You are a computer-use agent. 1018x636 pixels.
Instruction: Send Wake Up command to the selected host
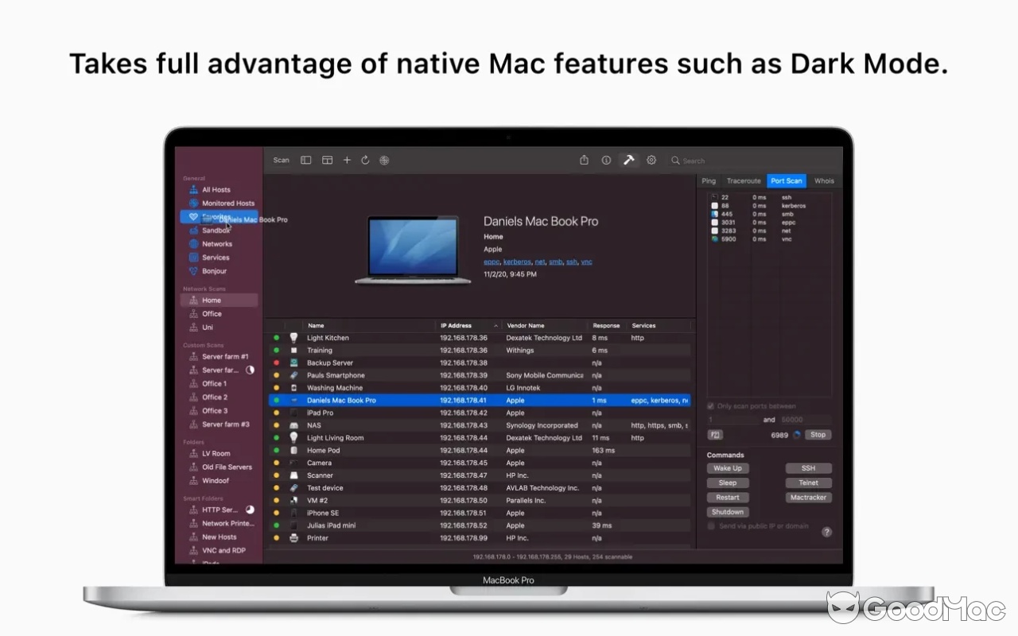point(727,468)
